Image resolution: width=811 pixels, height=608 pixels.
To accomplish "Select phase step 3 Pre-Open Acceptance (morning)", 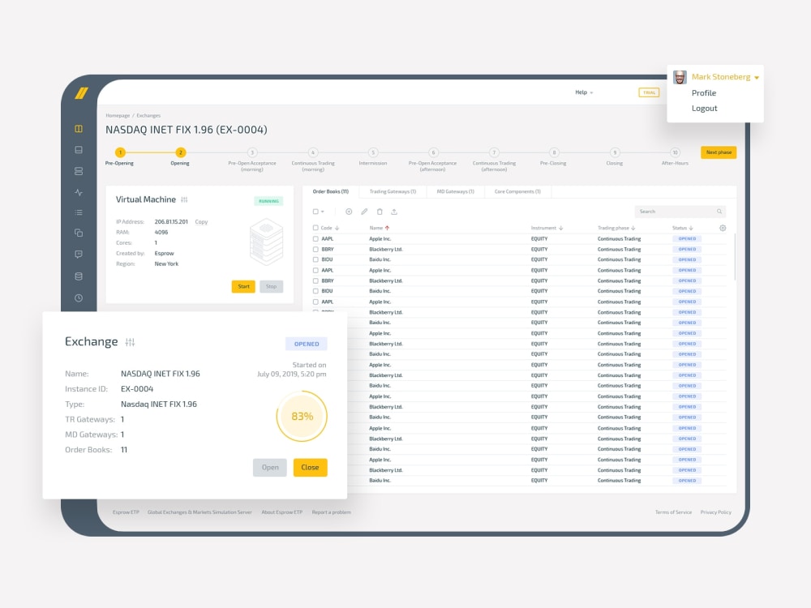I will (252, 152).
